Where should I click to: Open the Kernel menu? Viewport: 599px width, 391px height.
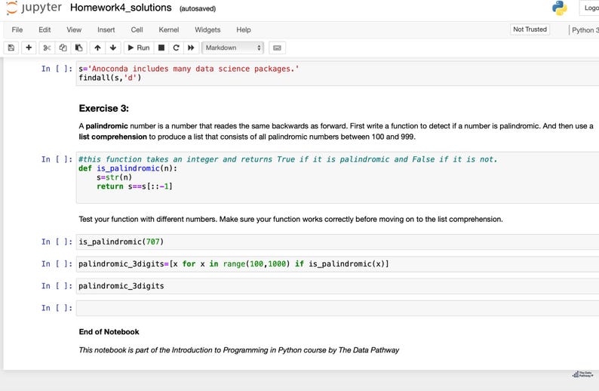click(168, 29)
